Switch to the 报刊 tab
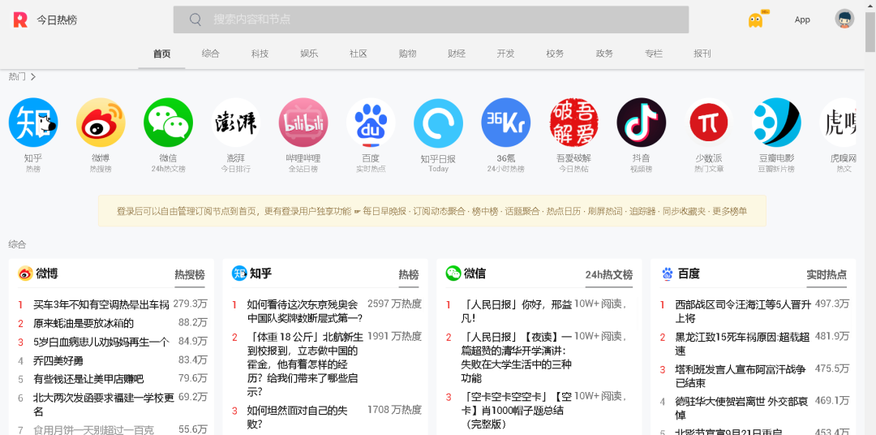 702,54
